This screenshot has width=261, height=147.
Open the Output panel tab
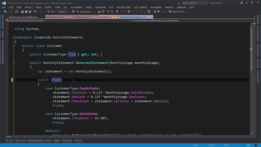56,140
